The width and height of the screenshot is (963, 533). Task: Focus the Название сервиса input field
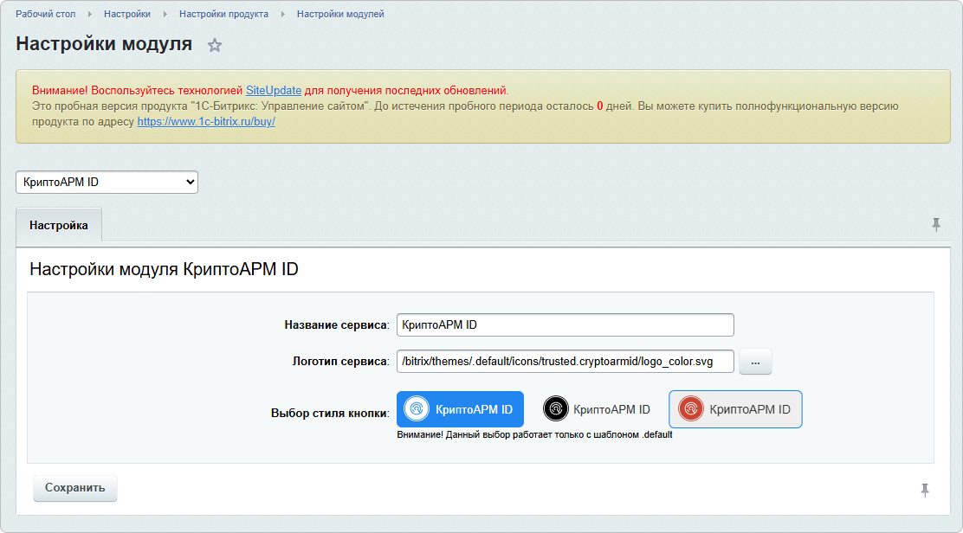[565, 325]
